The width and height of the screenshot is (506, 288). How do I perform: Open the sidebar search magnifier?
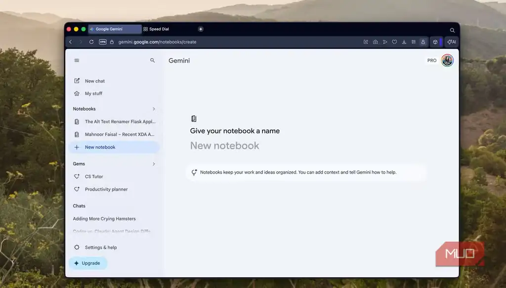(152, 60)
